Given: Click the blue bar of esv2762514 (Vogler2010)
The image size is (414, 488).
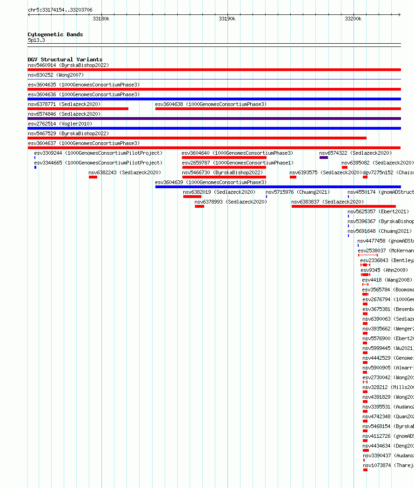Looking at the screenshot, I should pos(214,128).
